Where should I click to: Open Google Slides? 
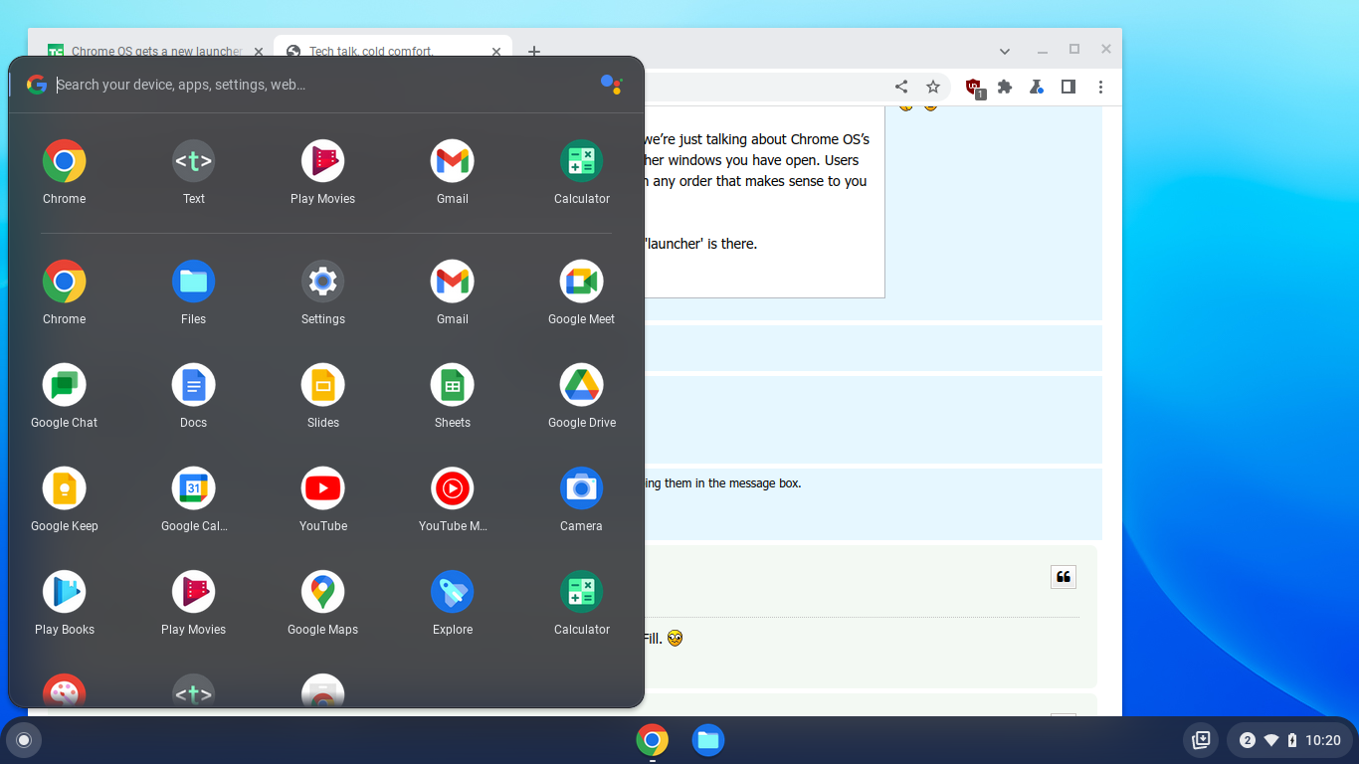click(322, 396)
